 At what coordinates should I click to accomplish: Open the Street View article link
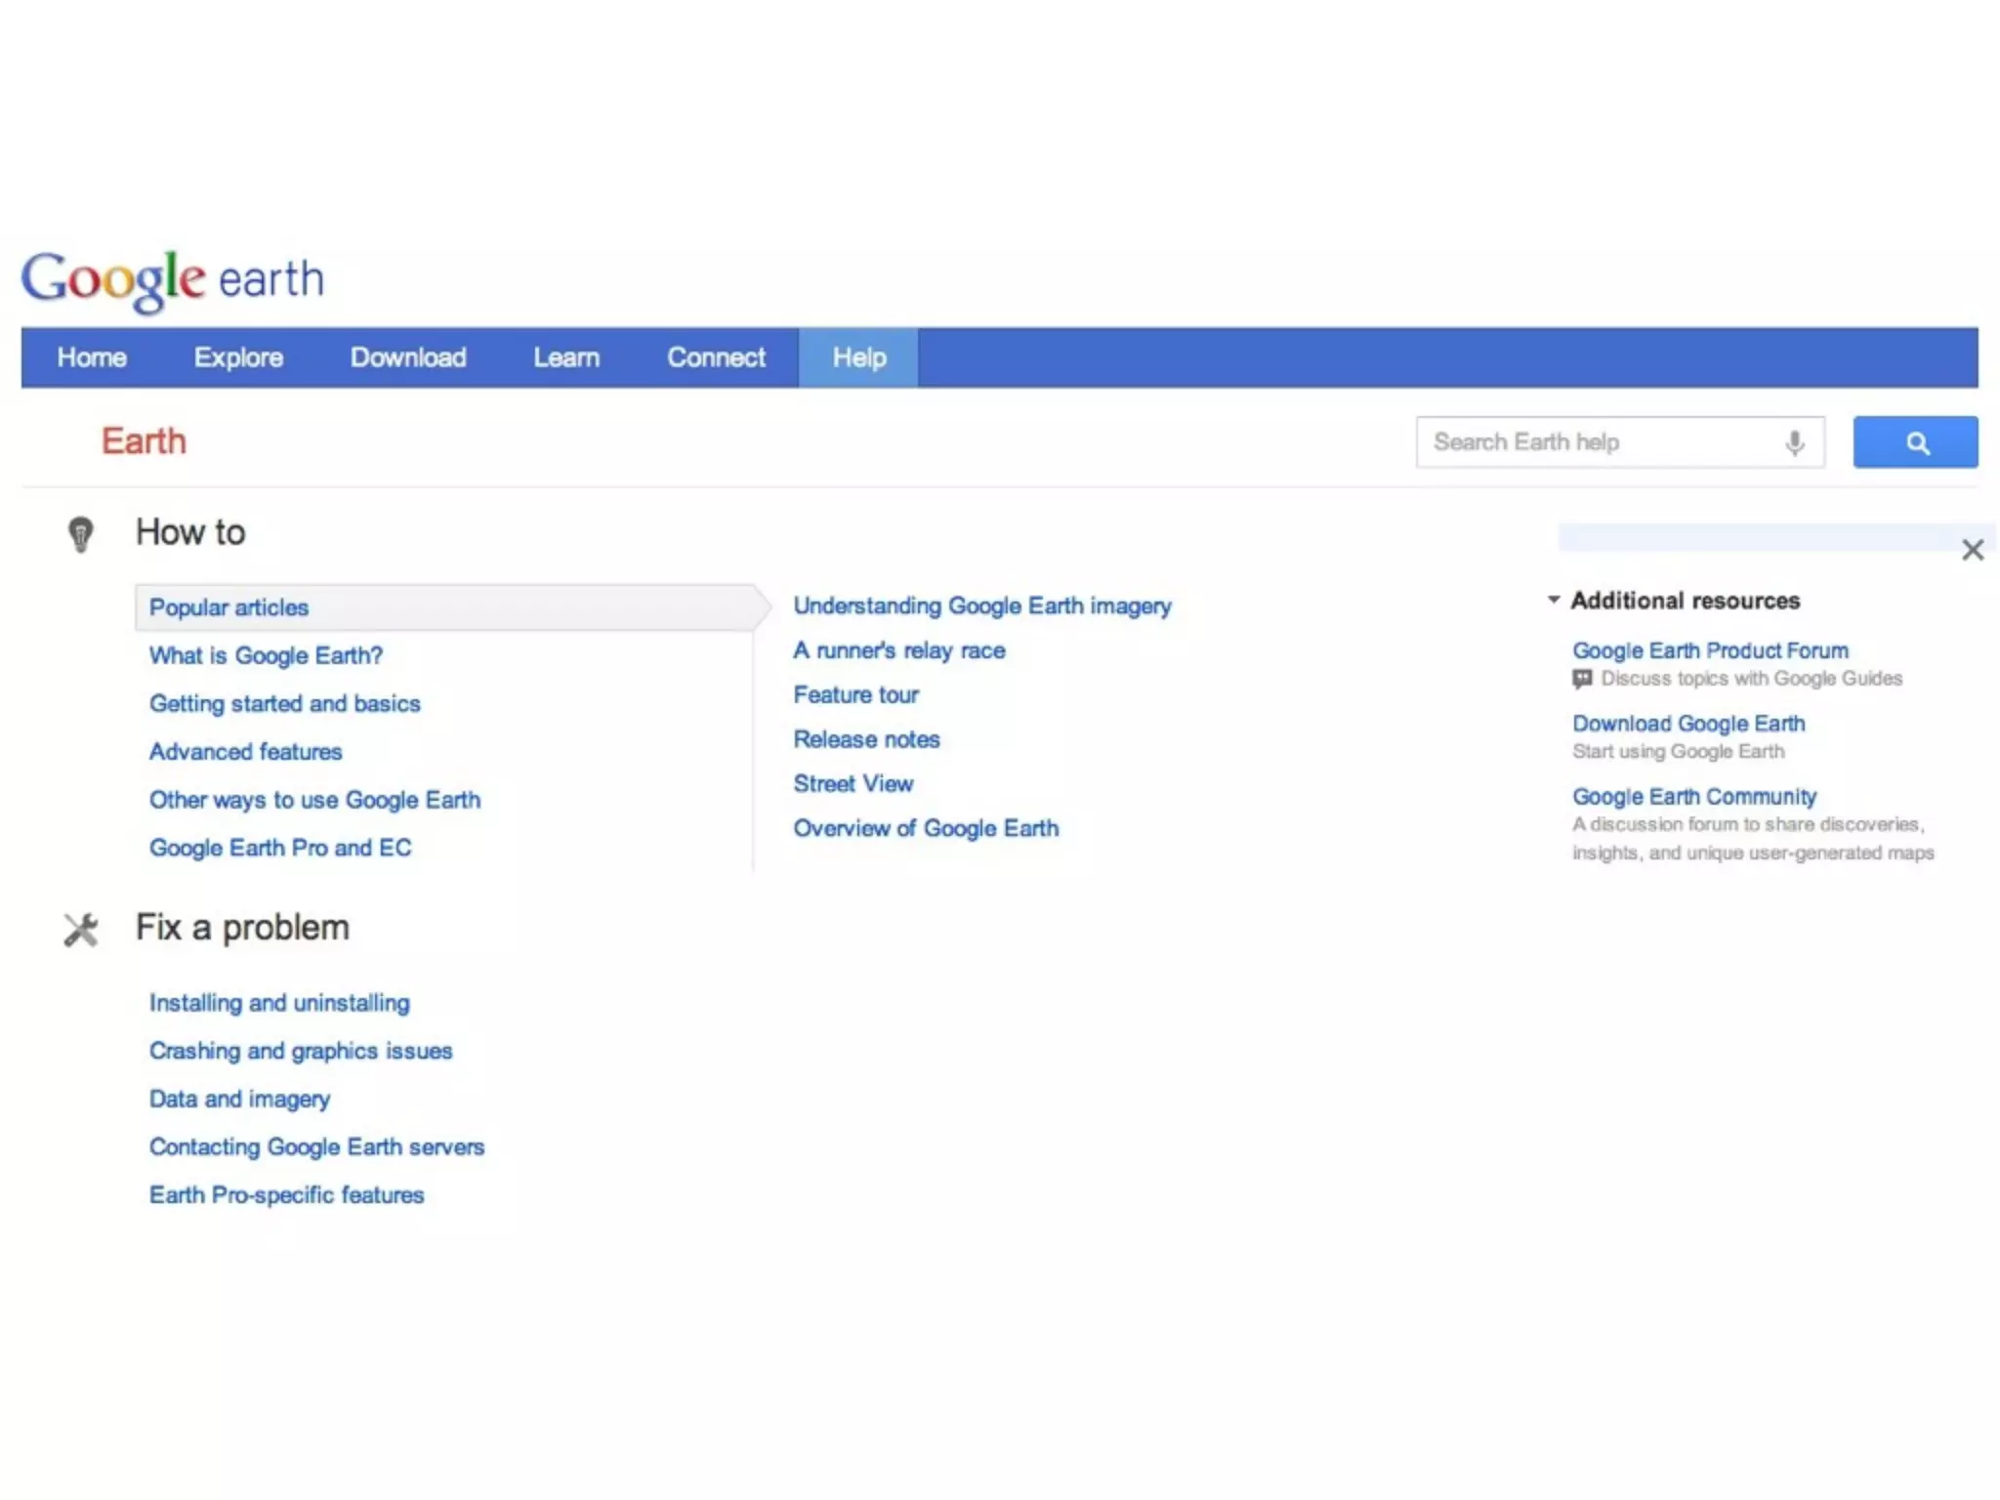point(853,783)
